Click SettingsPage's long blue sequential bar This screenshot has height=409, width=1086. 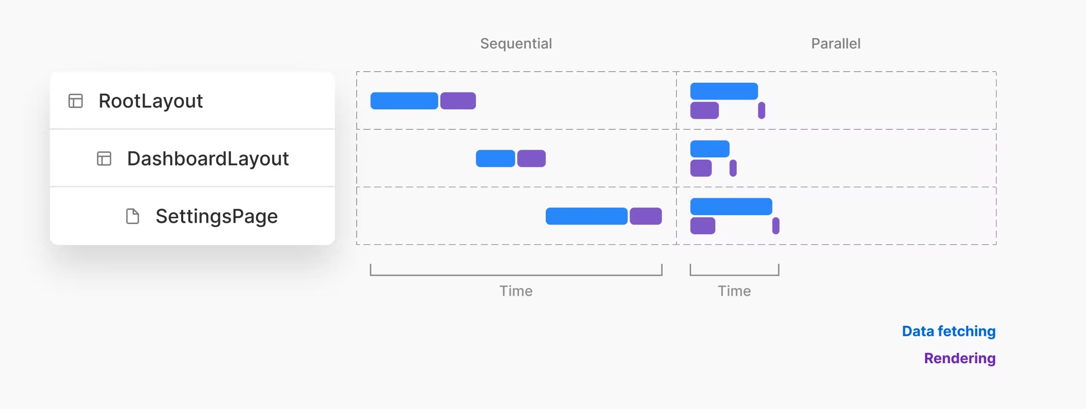tap(587, 216)
